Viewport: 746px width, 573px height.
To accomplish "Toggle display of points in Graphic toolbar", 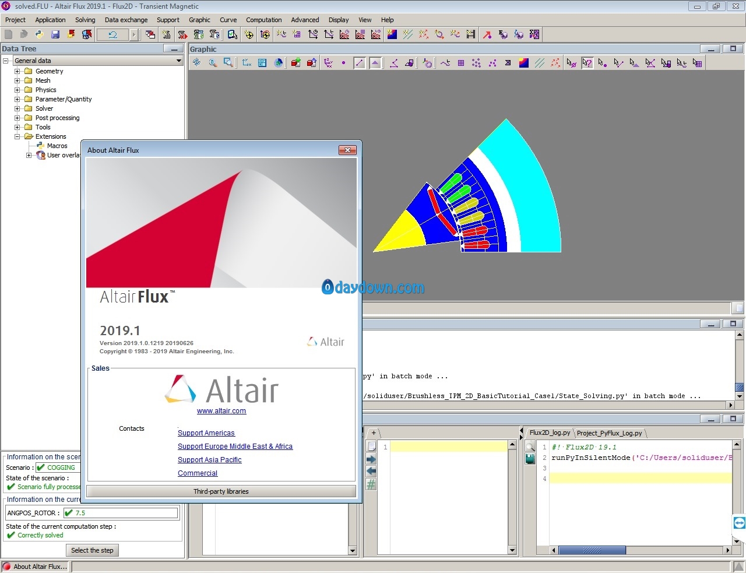I will click(x=343, y=63).
